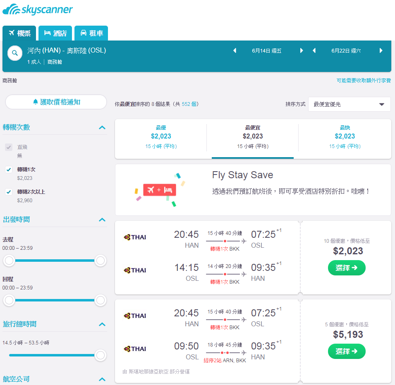
Task: Click the Fly Stay Save heading
Action: pyautogui.click(x=243, y=175)
